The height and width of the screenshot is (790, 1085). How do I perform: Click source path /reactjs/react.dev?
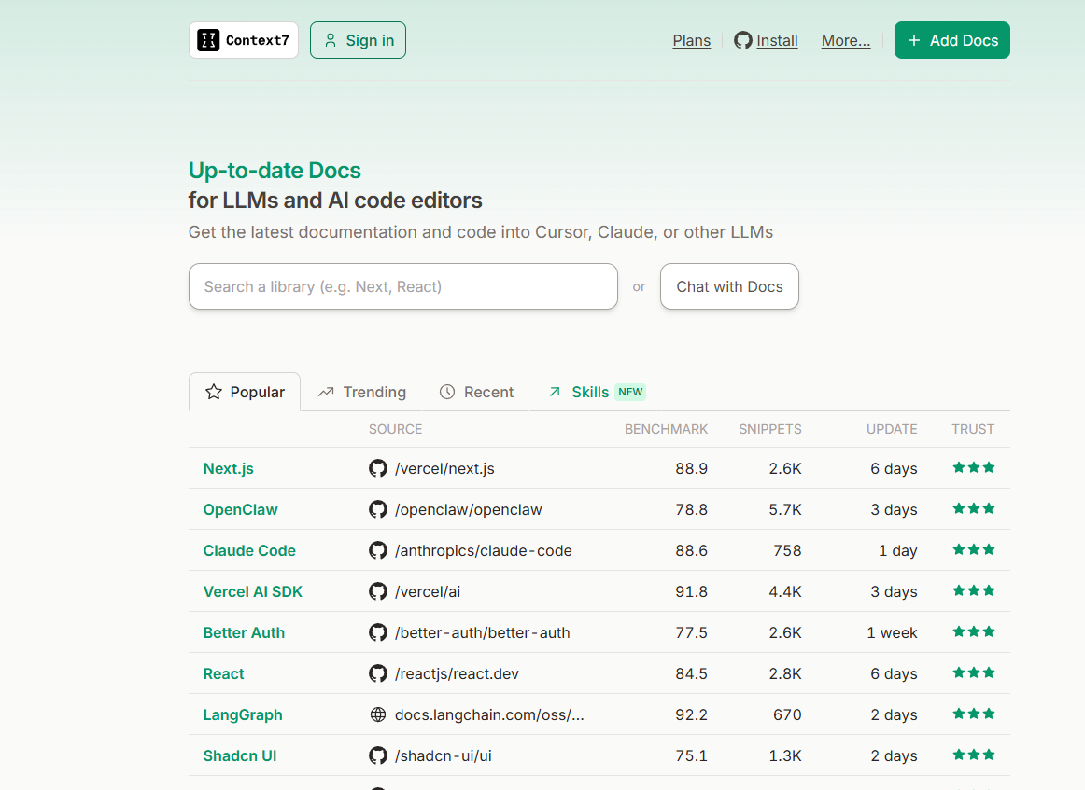(x=457, y=673)
